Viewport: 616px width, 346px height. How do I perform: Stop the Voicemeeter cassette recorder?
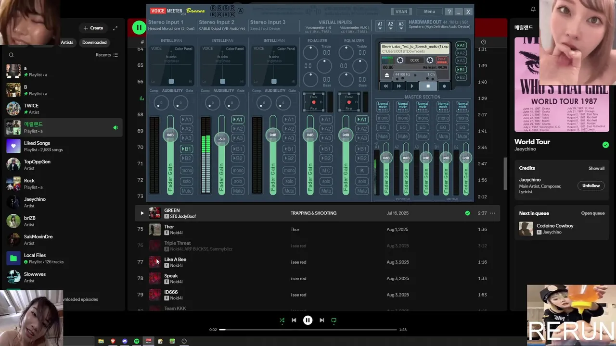tap(428, 86)
